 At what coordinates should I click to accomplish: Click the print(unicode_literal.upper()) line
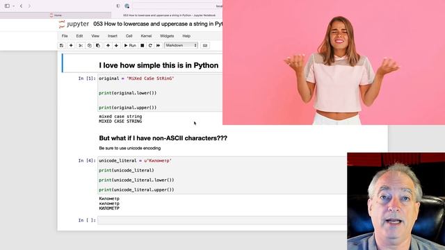click(136, 190)
